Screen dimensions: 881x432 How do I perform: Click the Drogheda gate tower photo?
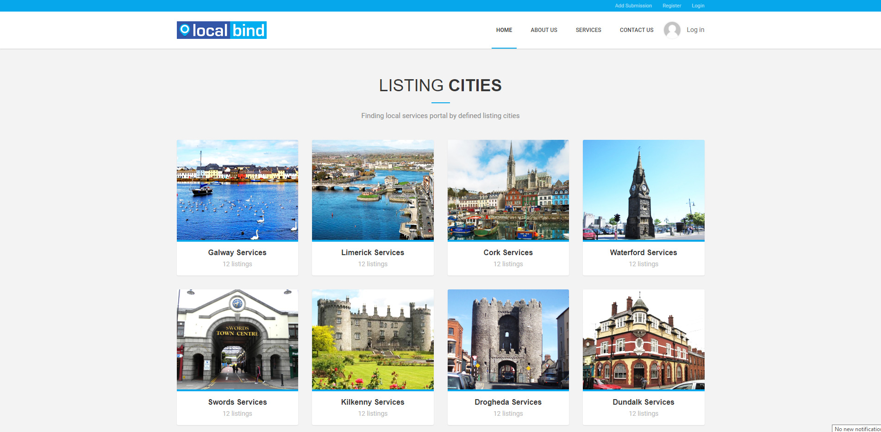tap(508, 339)
